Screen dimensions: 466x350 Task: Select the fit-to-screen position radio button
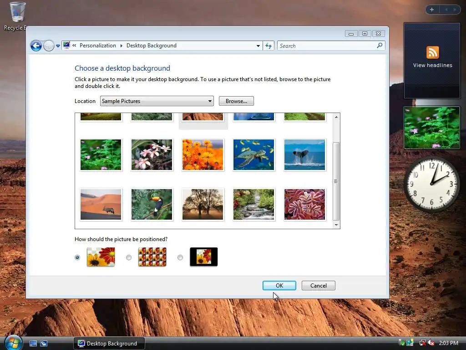point(77,257)
